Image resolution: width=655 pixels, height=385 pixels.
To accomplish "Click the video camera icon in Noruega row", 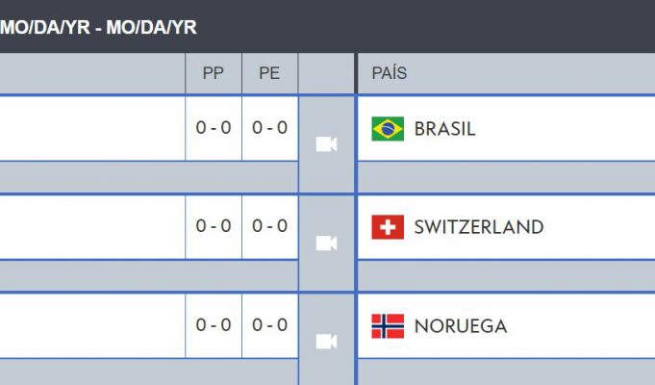I will click(326, 342).
